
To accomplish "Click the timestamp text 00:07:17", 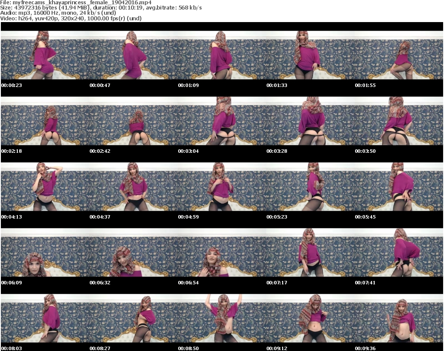I will point(277,283).
